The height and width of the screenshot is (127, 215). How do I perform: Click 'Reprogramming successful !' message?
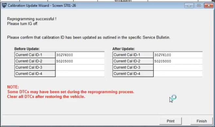(32, 19)
